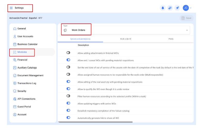The height and width of the screenshot is (128, 203).
Task: Disable end/cancel WOs with pending requisitions
Action: pos(68,60)
